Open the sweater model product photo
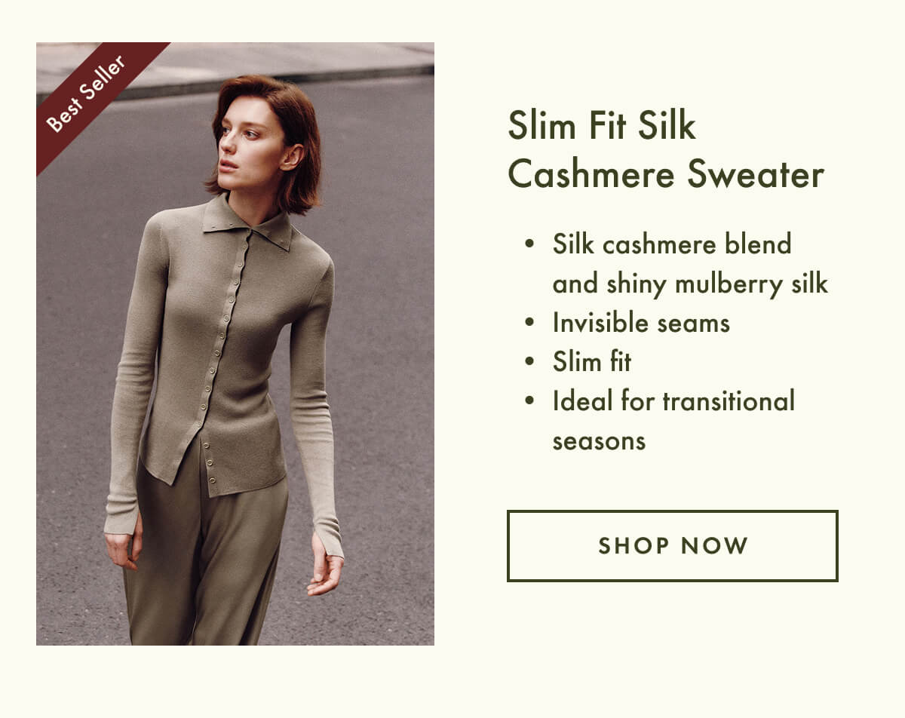Screen dimensions: 905x718 235,344
